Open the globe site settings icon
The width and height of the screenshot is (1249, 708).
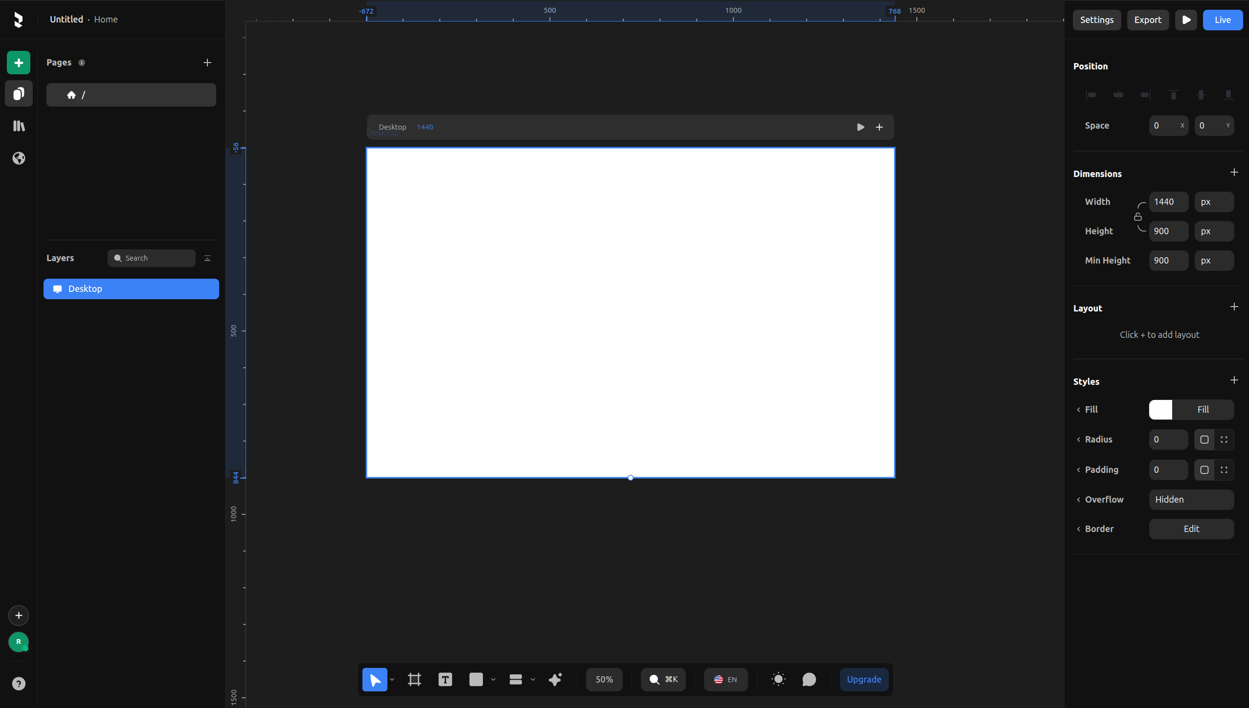pos(19,158)
